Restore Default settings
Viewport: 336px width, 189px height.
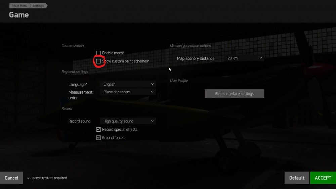tap(297, 178)
